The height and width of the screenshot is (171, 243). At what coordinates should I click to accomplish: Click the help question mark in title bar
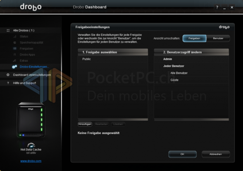tap(217, 7)
